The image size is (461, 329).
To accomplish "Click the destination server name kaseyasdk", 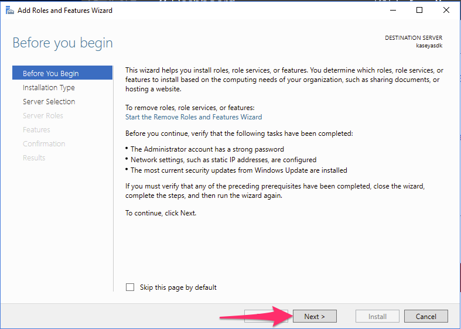I will point(429,46).
